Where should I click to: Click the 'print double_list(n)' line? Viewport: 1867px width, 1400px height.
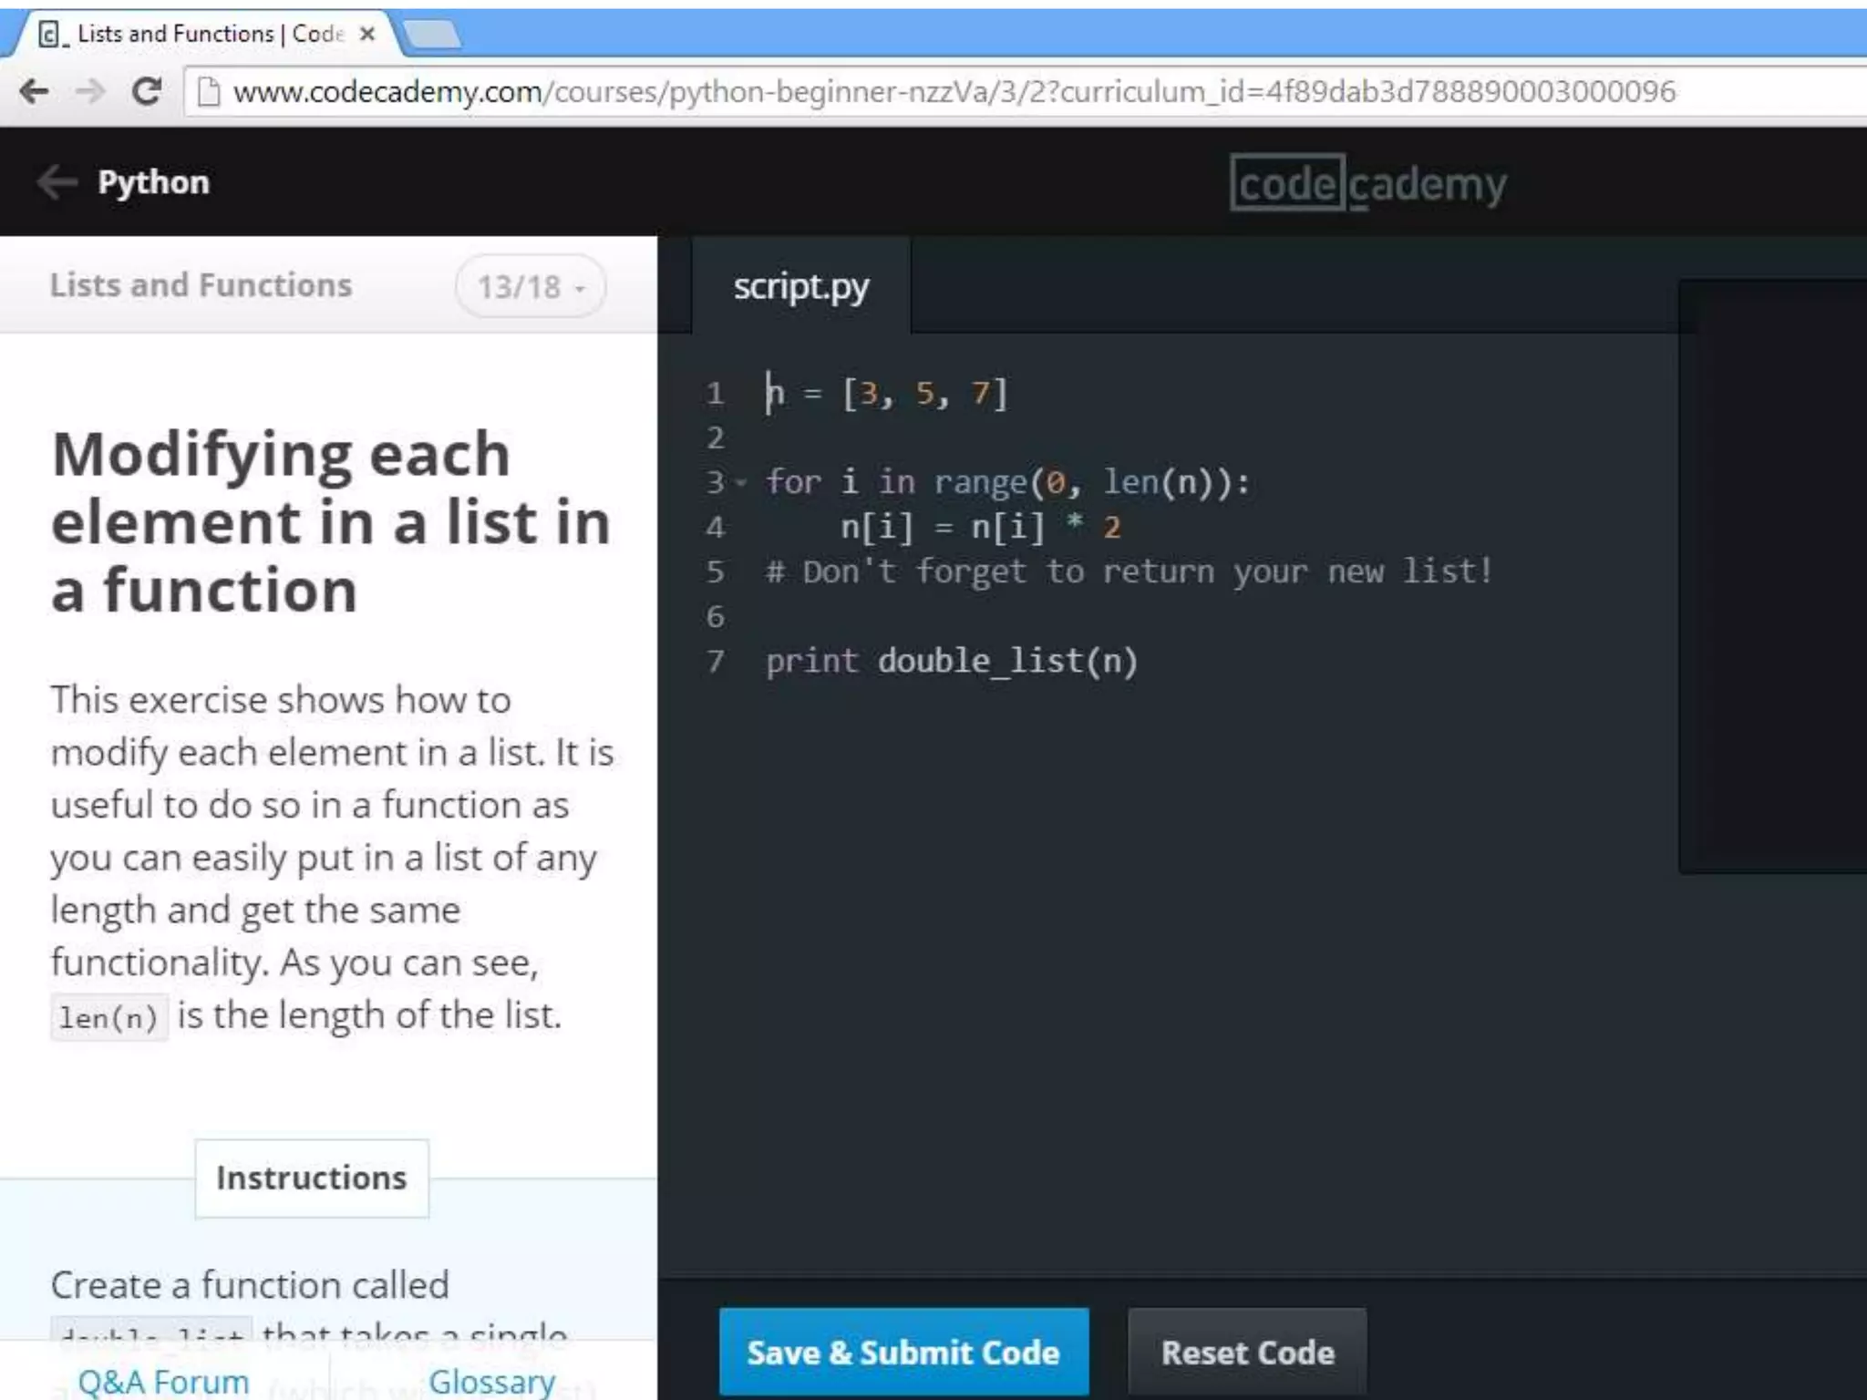952,662
